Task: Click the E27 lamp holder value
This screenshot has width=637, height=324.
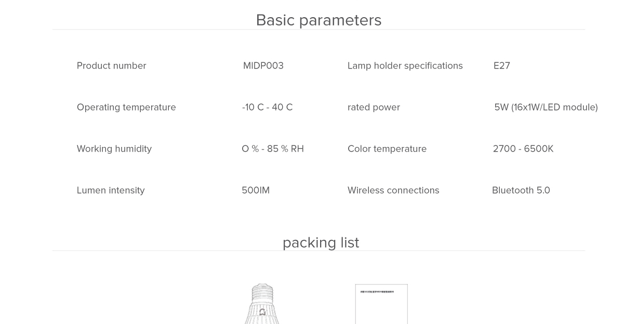Action: tap(501, 66)
